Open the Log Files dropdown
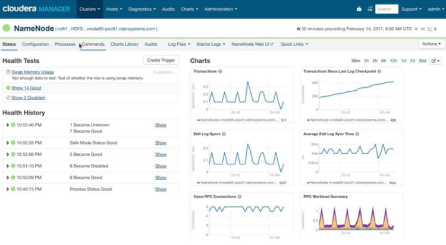This screenshot has width=446, height=245. tap(179, 44)
